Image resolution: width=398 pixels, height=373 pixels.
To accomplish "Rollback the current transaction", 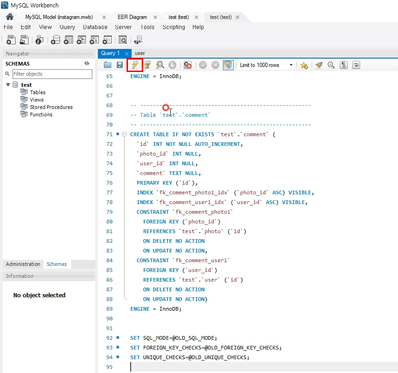I will click(x=215, y=65).
